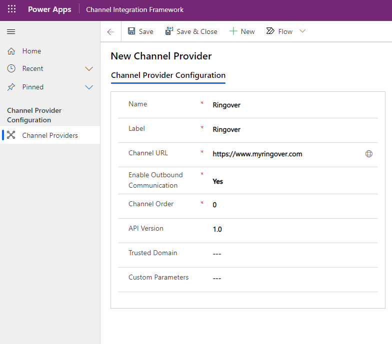Click the Save floppy disk icon
Screen dimensions: 392x344
tap(131, 31)
